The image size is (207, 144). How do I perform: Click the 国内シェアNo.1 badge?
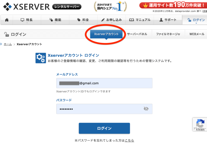tap(110, 6)
